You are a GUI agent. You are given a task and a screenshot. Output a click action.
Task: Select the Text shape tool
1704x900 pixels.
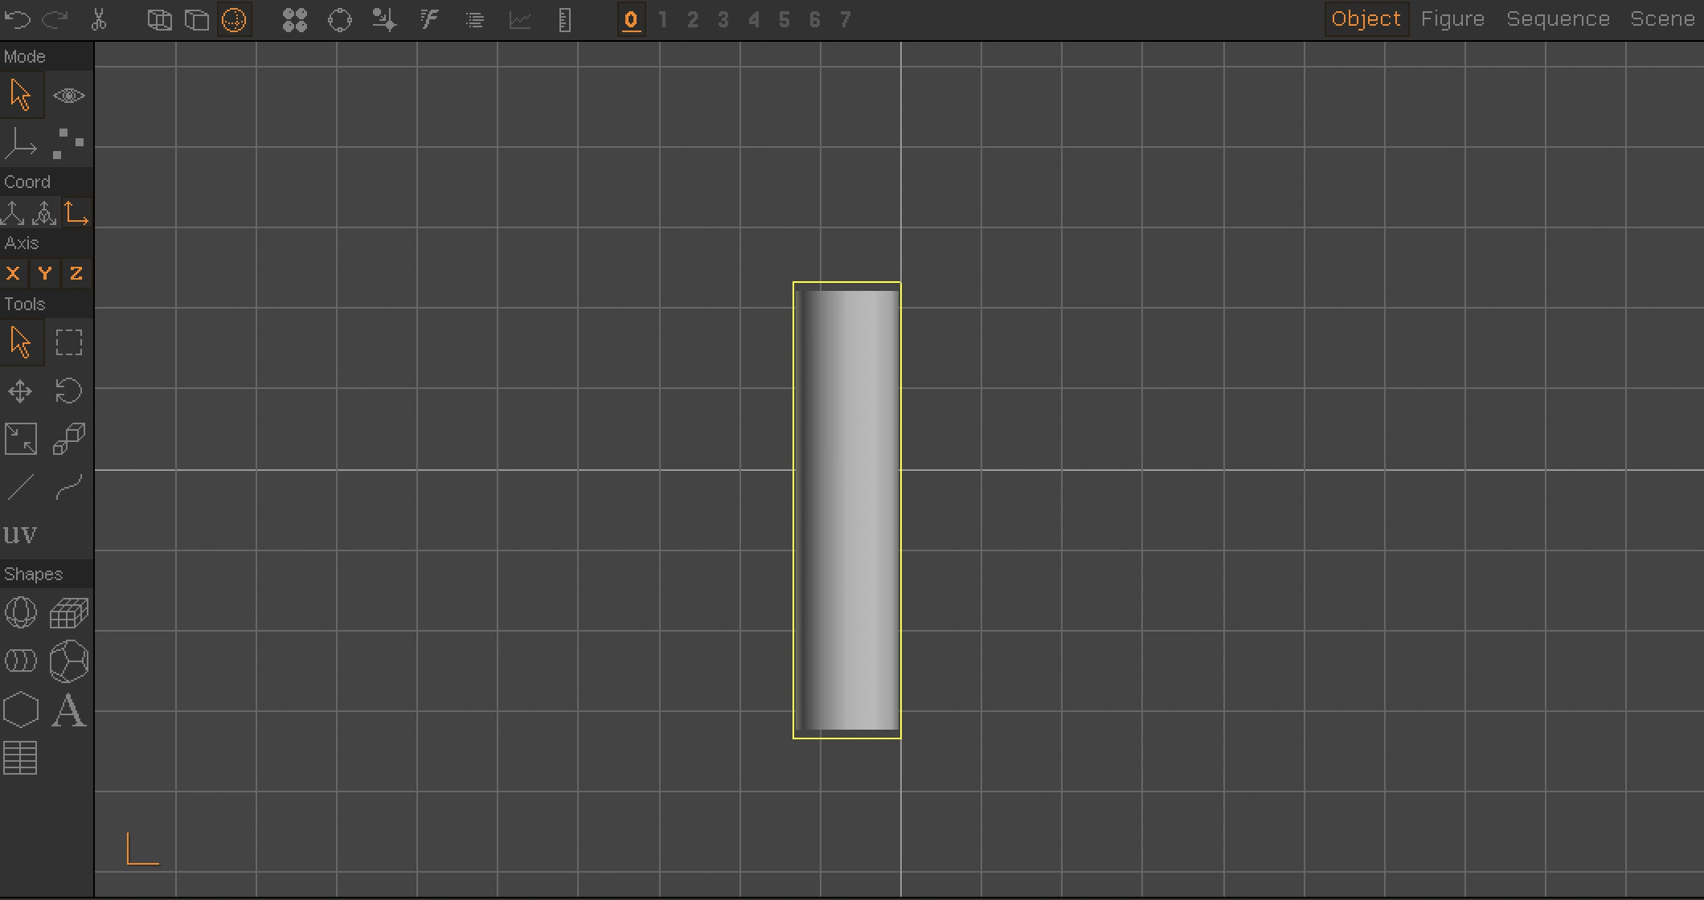(68, 710)
